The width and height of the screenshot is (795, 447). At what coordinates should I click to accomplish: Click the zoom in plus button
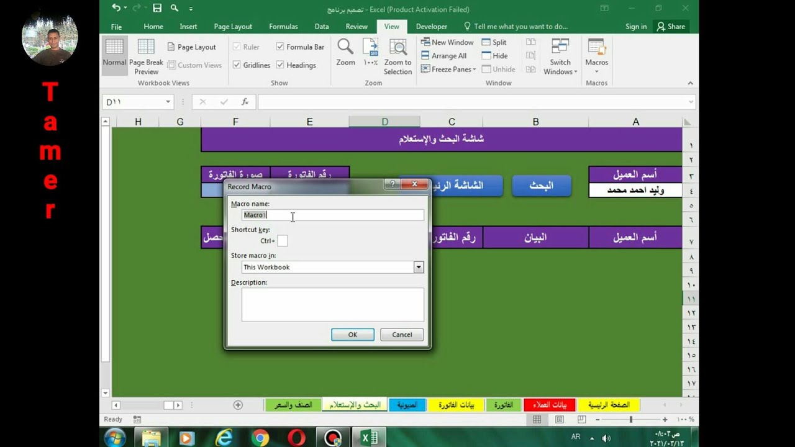coord(665,420)
